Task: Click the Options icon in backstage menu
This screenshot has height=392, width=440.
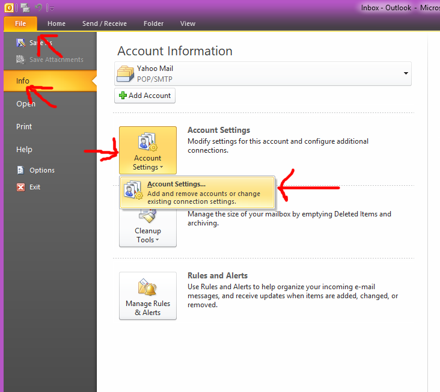Action: [20, 170]
